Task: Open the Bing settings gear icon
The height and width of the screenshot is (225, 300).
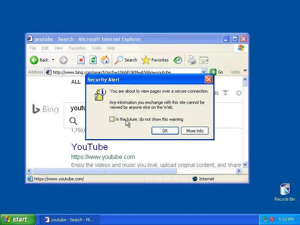Action: point(238,93)
